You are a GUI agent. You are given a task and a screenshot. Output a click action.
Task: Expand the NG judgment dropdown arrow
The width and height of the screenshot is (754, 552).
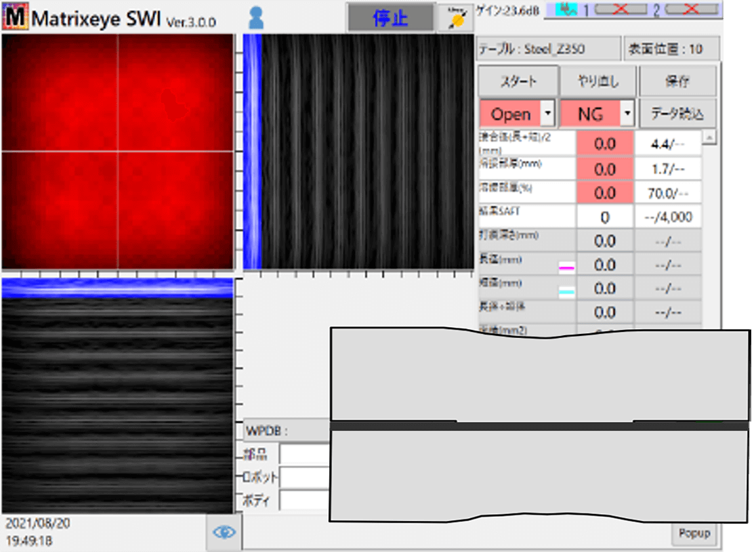pos(627,114)
